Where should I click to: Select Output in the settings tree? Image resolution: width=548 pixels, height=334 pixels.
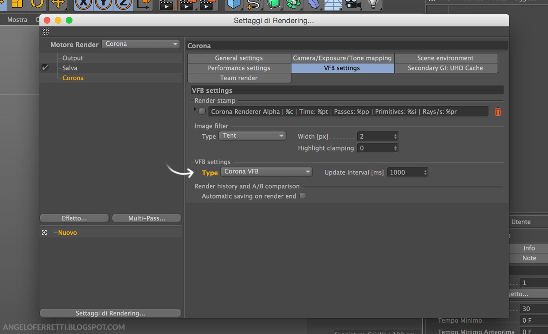point(73,58)
